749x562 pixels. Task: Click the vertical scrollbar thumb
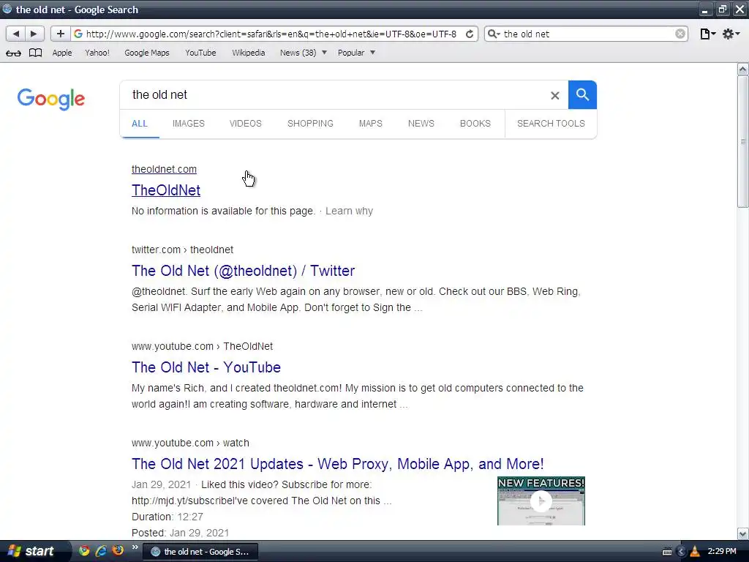(742, 141)
